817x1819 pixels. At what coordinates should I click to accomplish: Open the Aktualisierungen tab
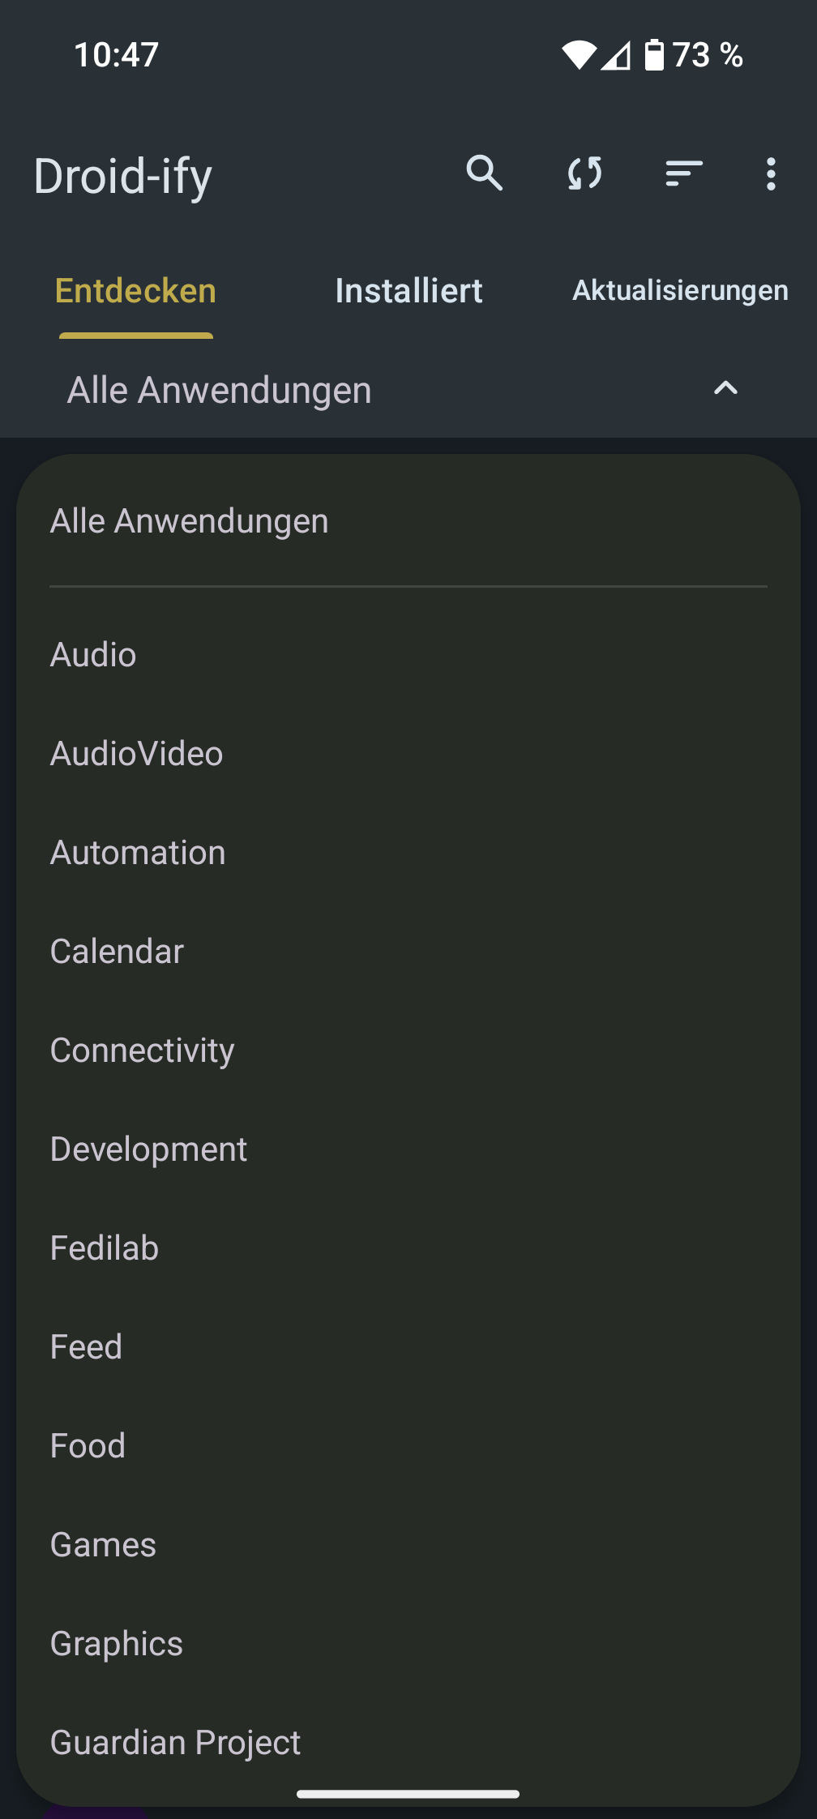coord(679,289)
